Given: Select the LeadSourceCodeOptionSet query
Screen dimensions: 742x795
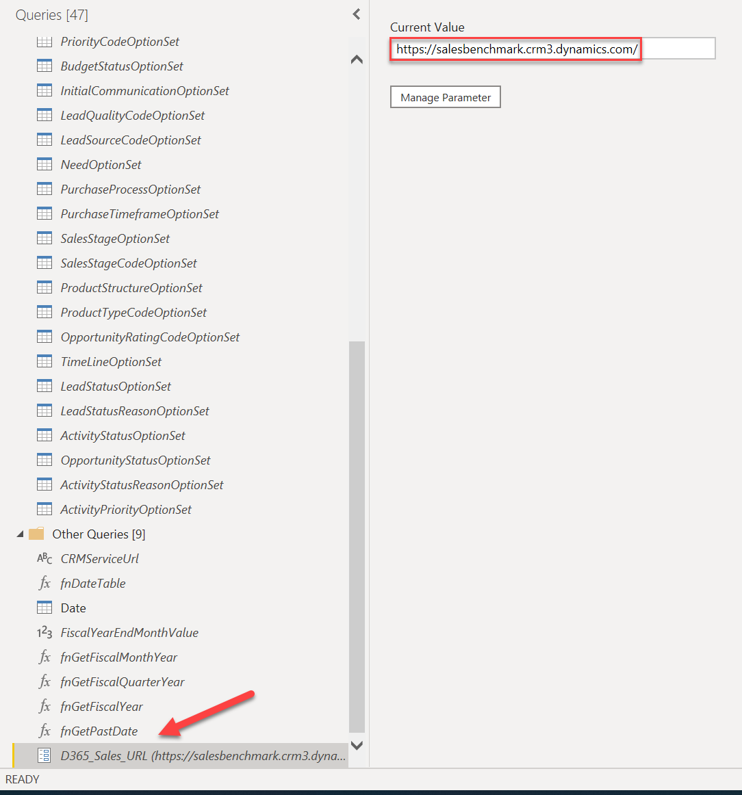Looking at the screenshot, I should click(130, 140).
